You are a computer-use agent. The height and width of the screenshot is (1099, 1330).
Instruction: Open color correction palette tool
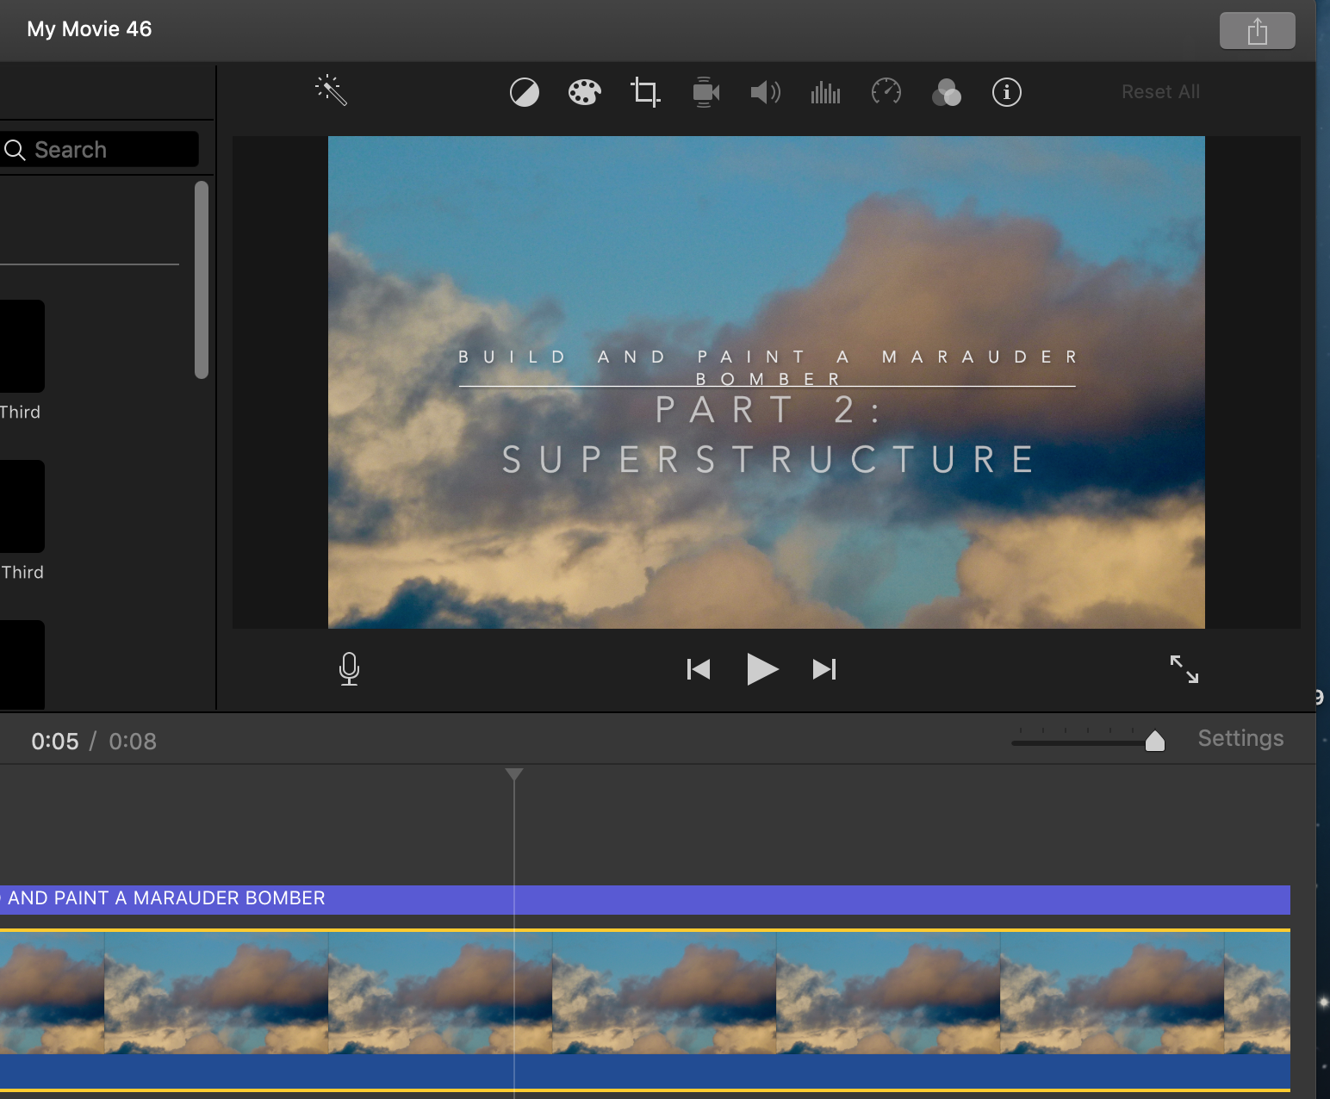tap(585, 92)
